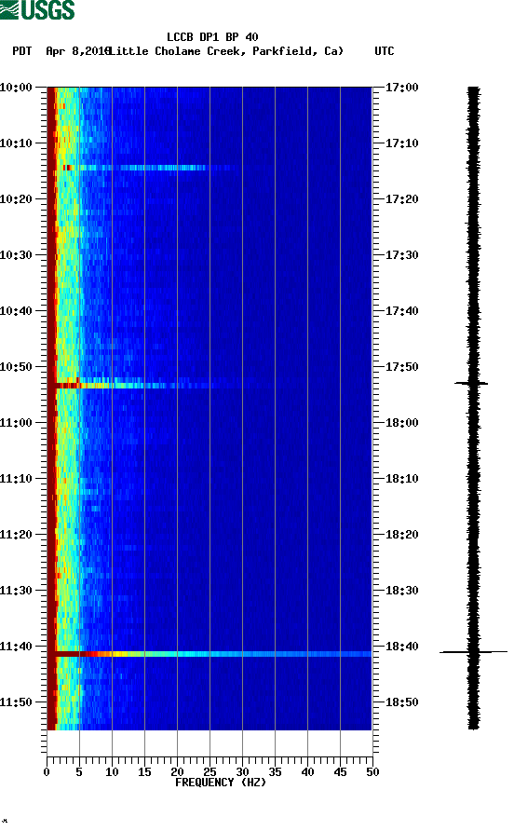Click the '18:00' UTC time label
This screenshot has width=514, height=831.
(401, 422)
